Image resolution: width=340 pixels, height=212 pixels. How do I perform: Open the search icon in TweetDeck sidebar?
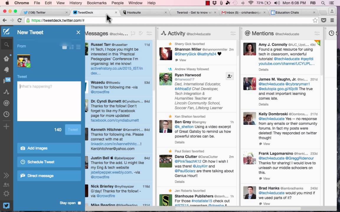coord(6,44)
